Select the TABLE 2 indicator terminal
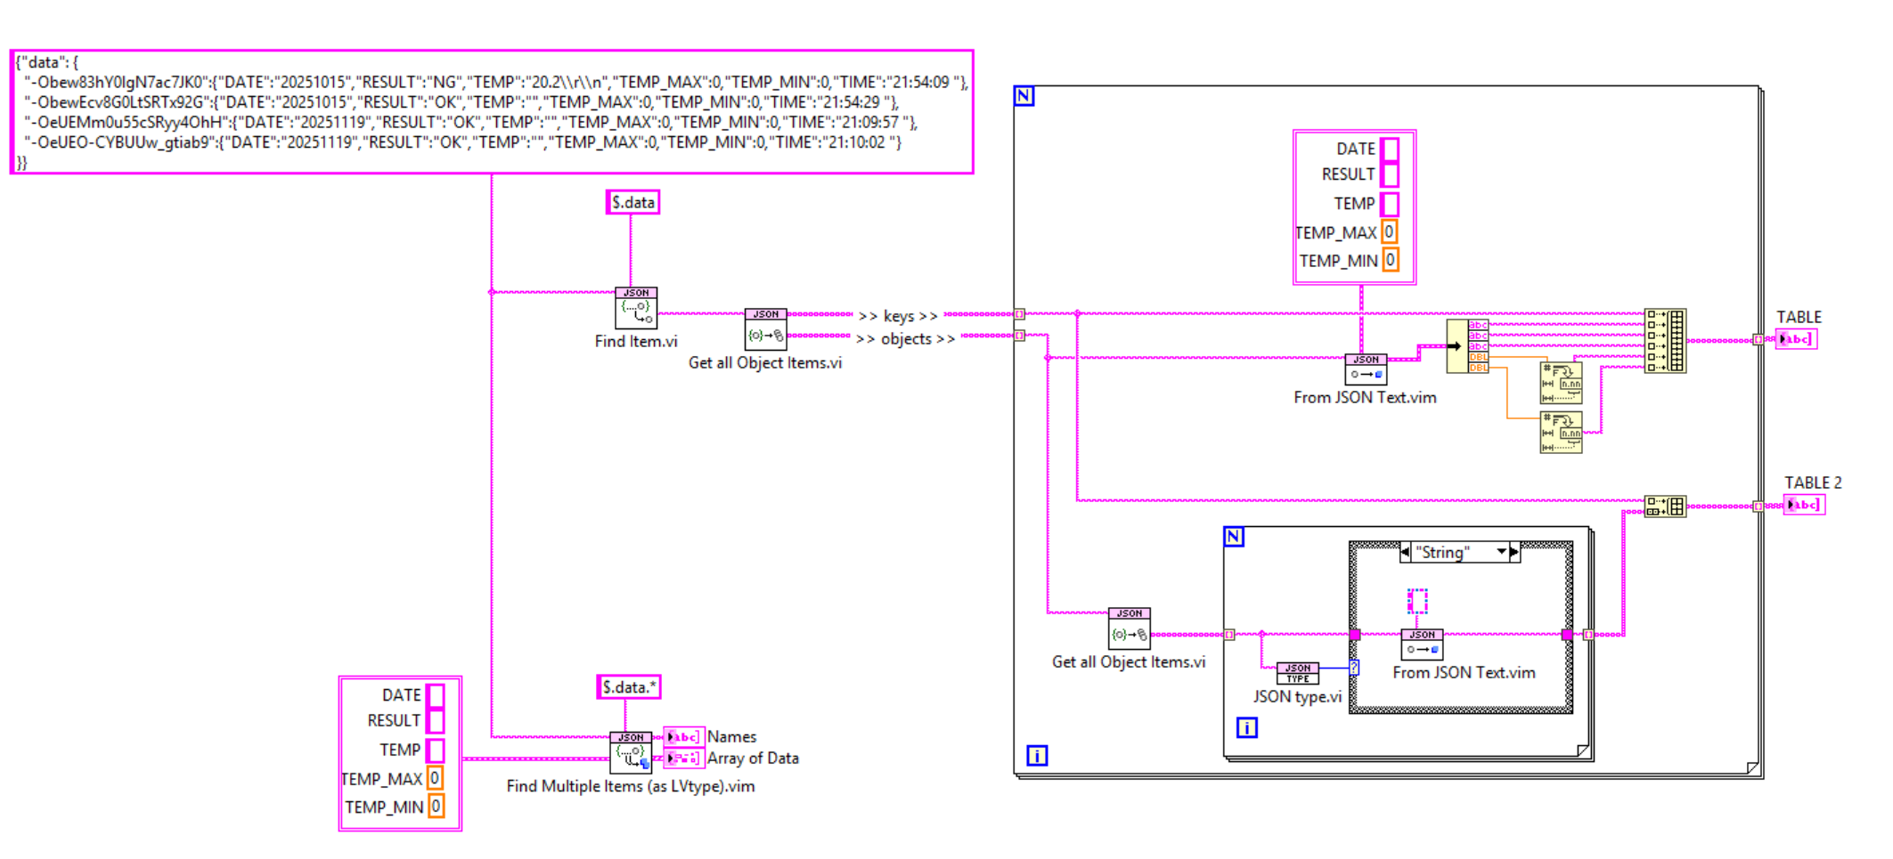 click(x=1803, y=505)
